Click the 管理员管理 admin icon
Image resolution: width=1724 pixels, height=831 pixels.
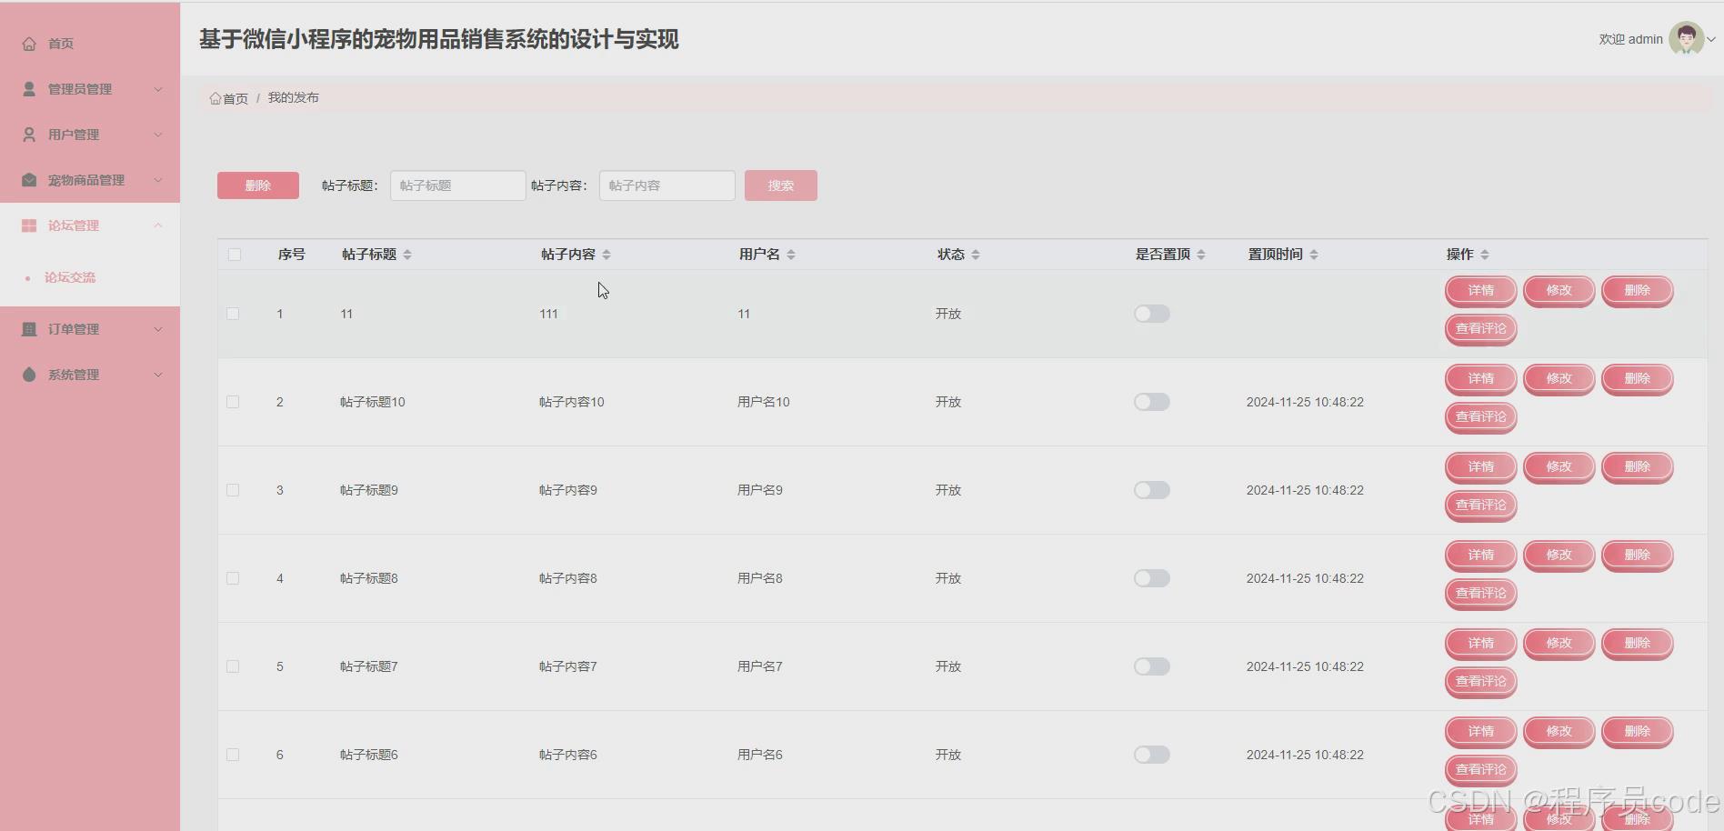[x=28, y=88]
